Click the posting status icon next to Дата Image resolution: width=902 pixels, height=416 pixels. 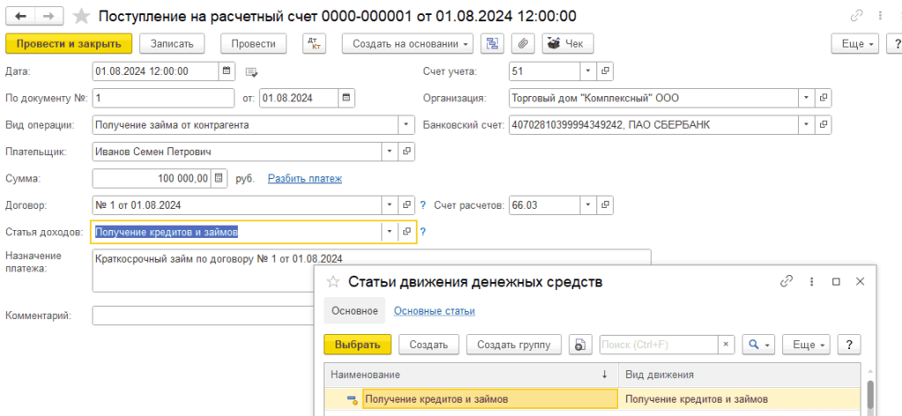251,72
